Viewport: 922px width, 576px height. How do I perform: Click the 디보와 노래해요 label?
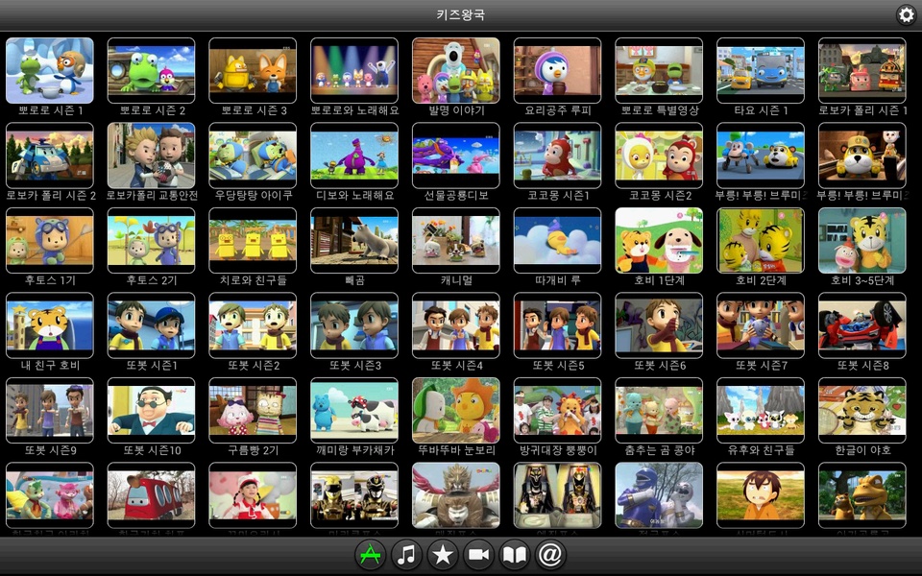point(355,195)
